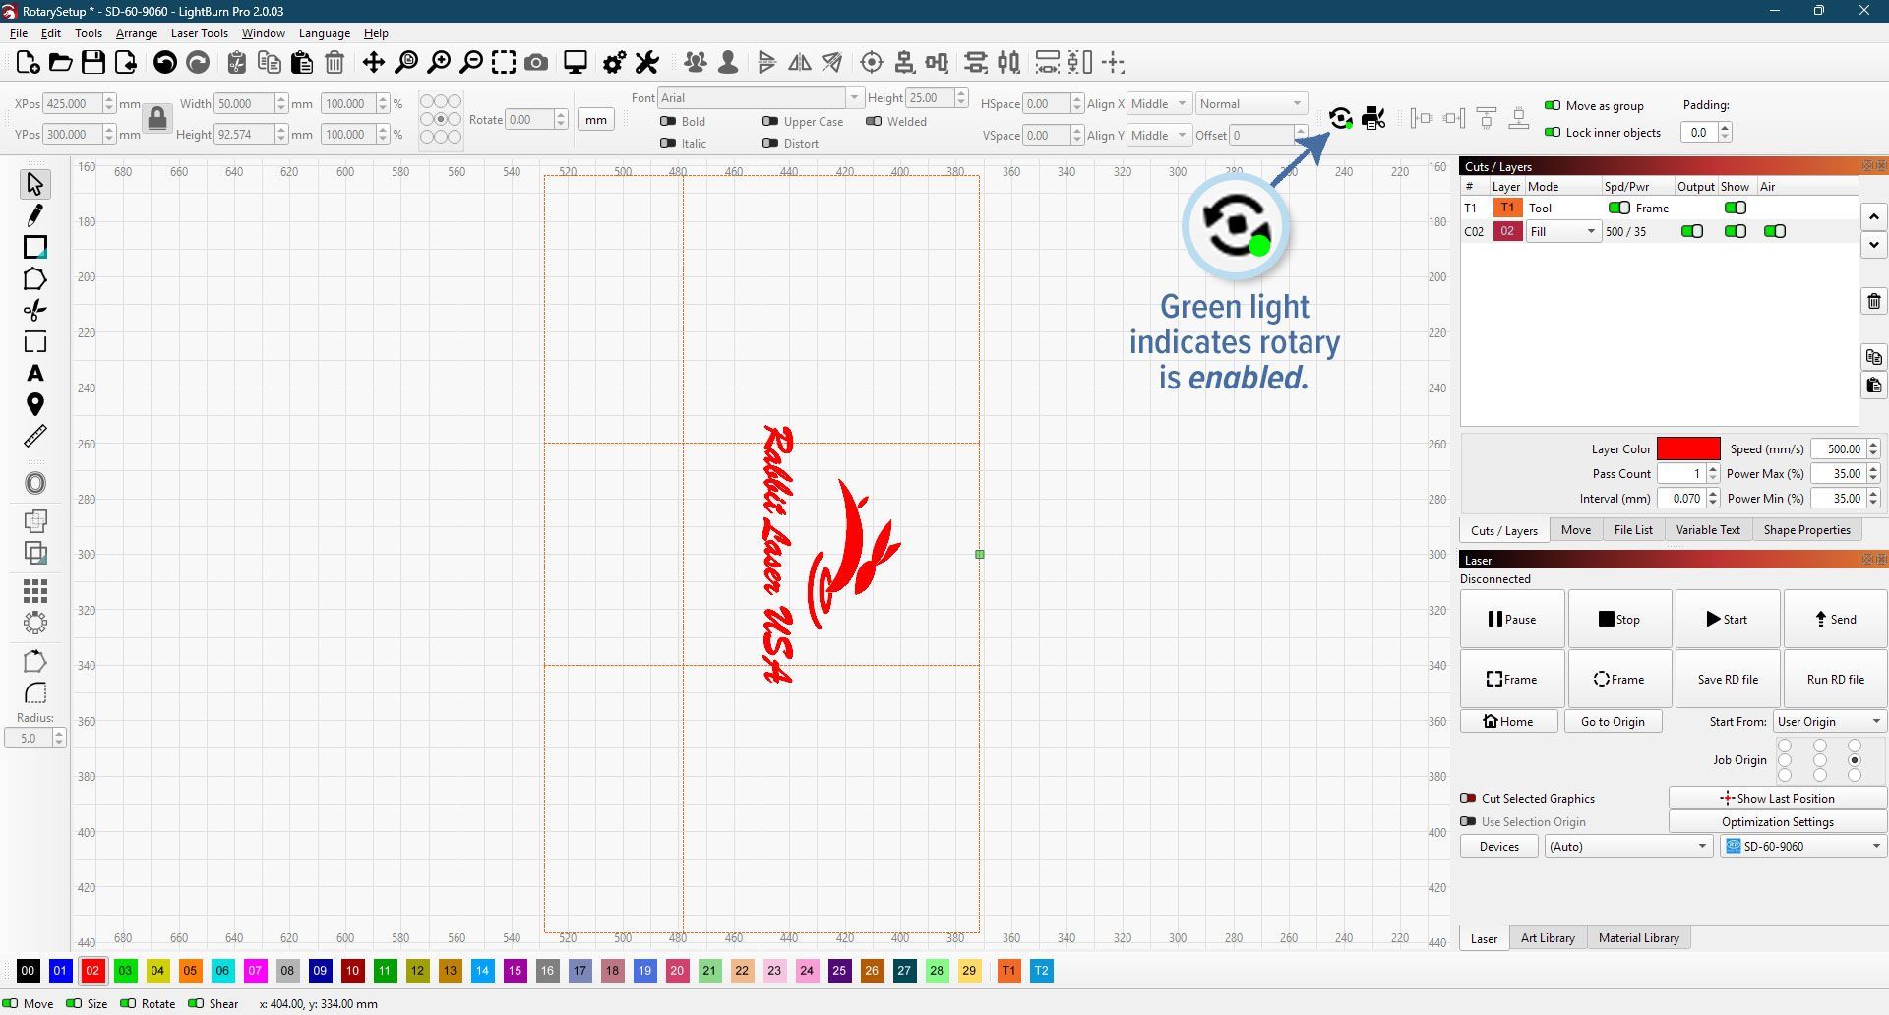This screenshot has height=1015, width=1889.
Task: Open the Align X Middle dropdown
Action: click(x=1158, y=104)
